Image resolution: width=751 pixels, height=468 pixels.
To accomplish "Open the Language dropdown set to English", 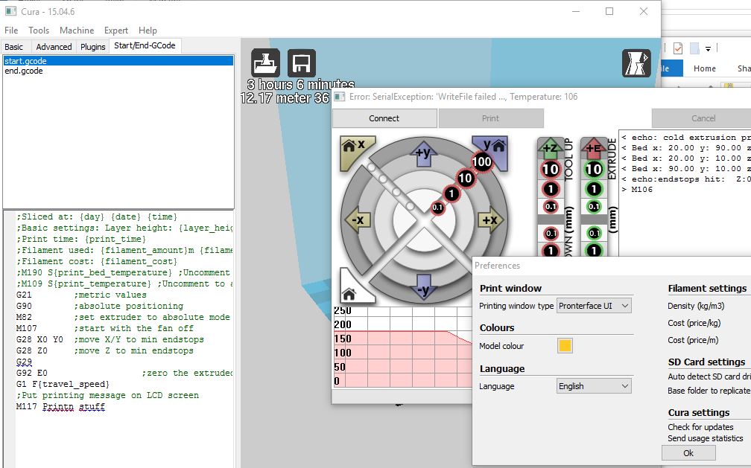I will (594, 385).
